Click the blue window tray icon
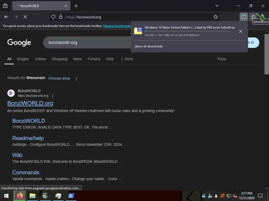This screenshot has height=201, width=269. 204,196
